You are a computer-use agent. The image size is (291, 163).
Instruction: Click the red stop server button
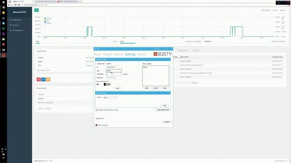[x=39, y=80]
